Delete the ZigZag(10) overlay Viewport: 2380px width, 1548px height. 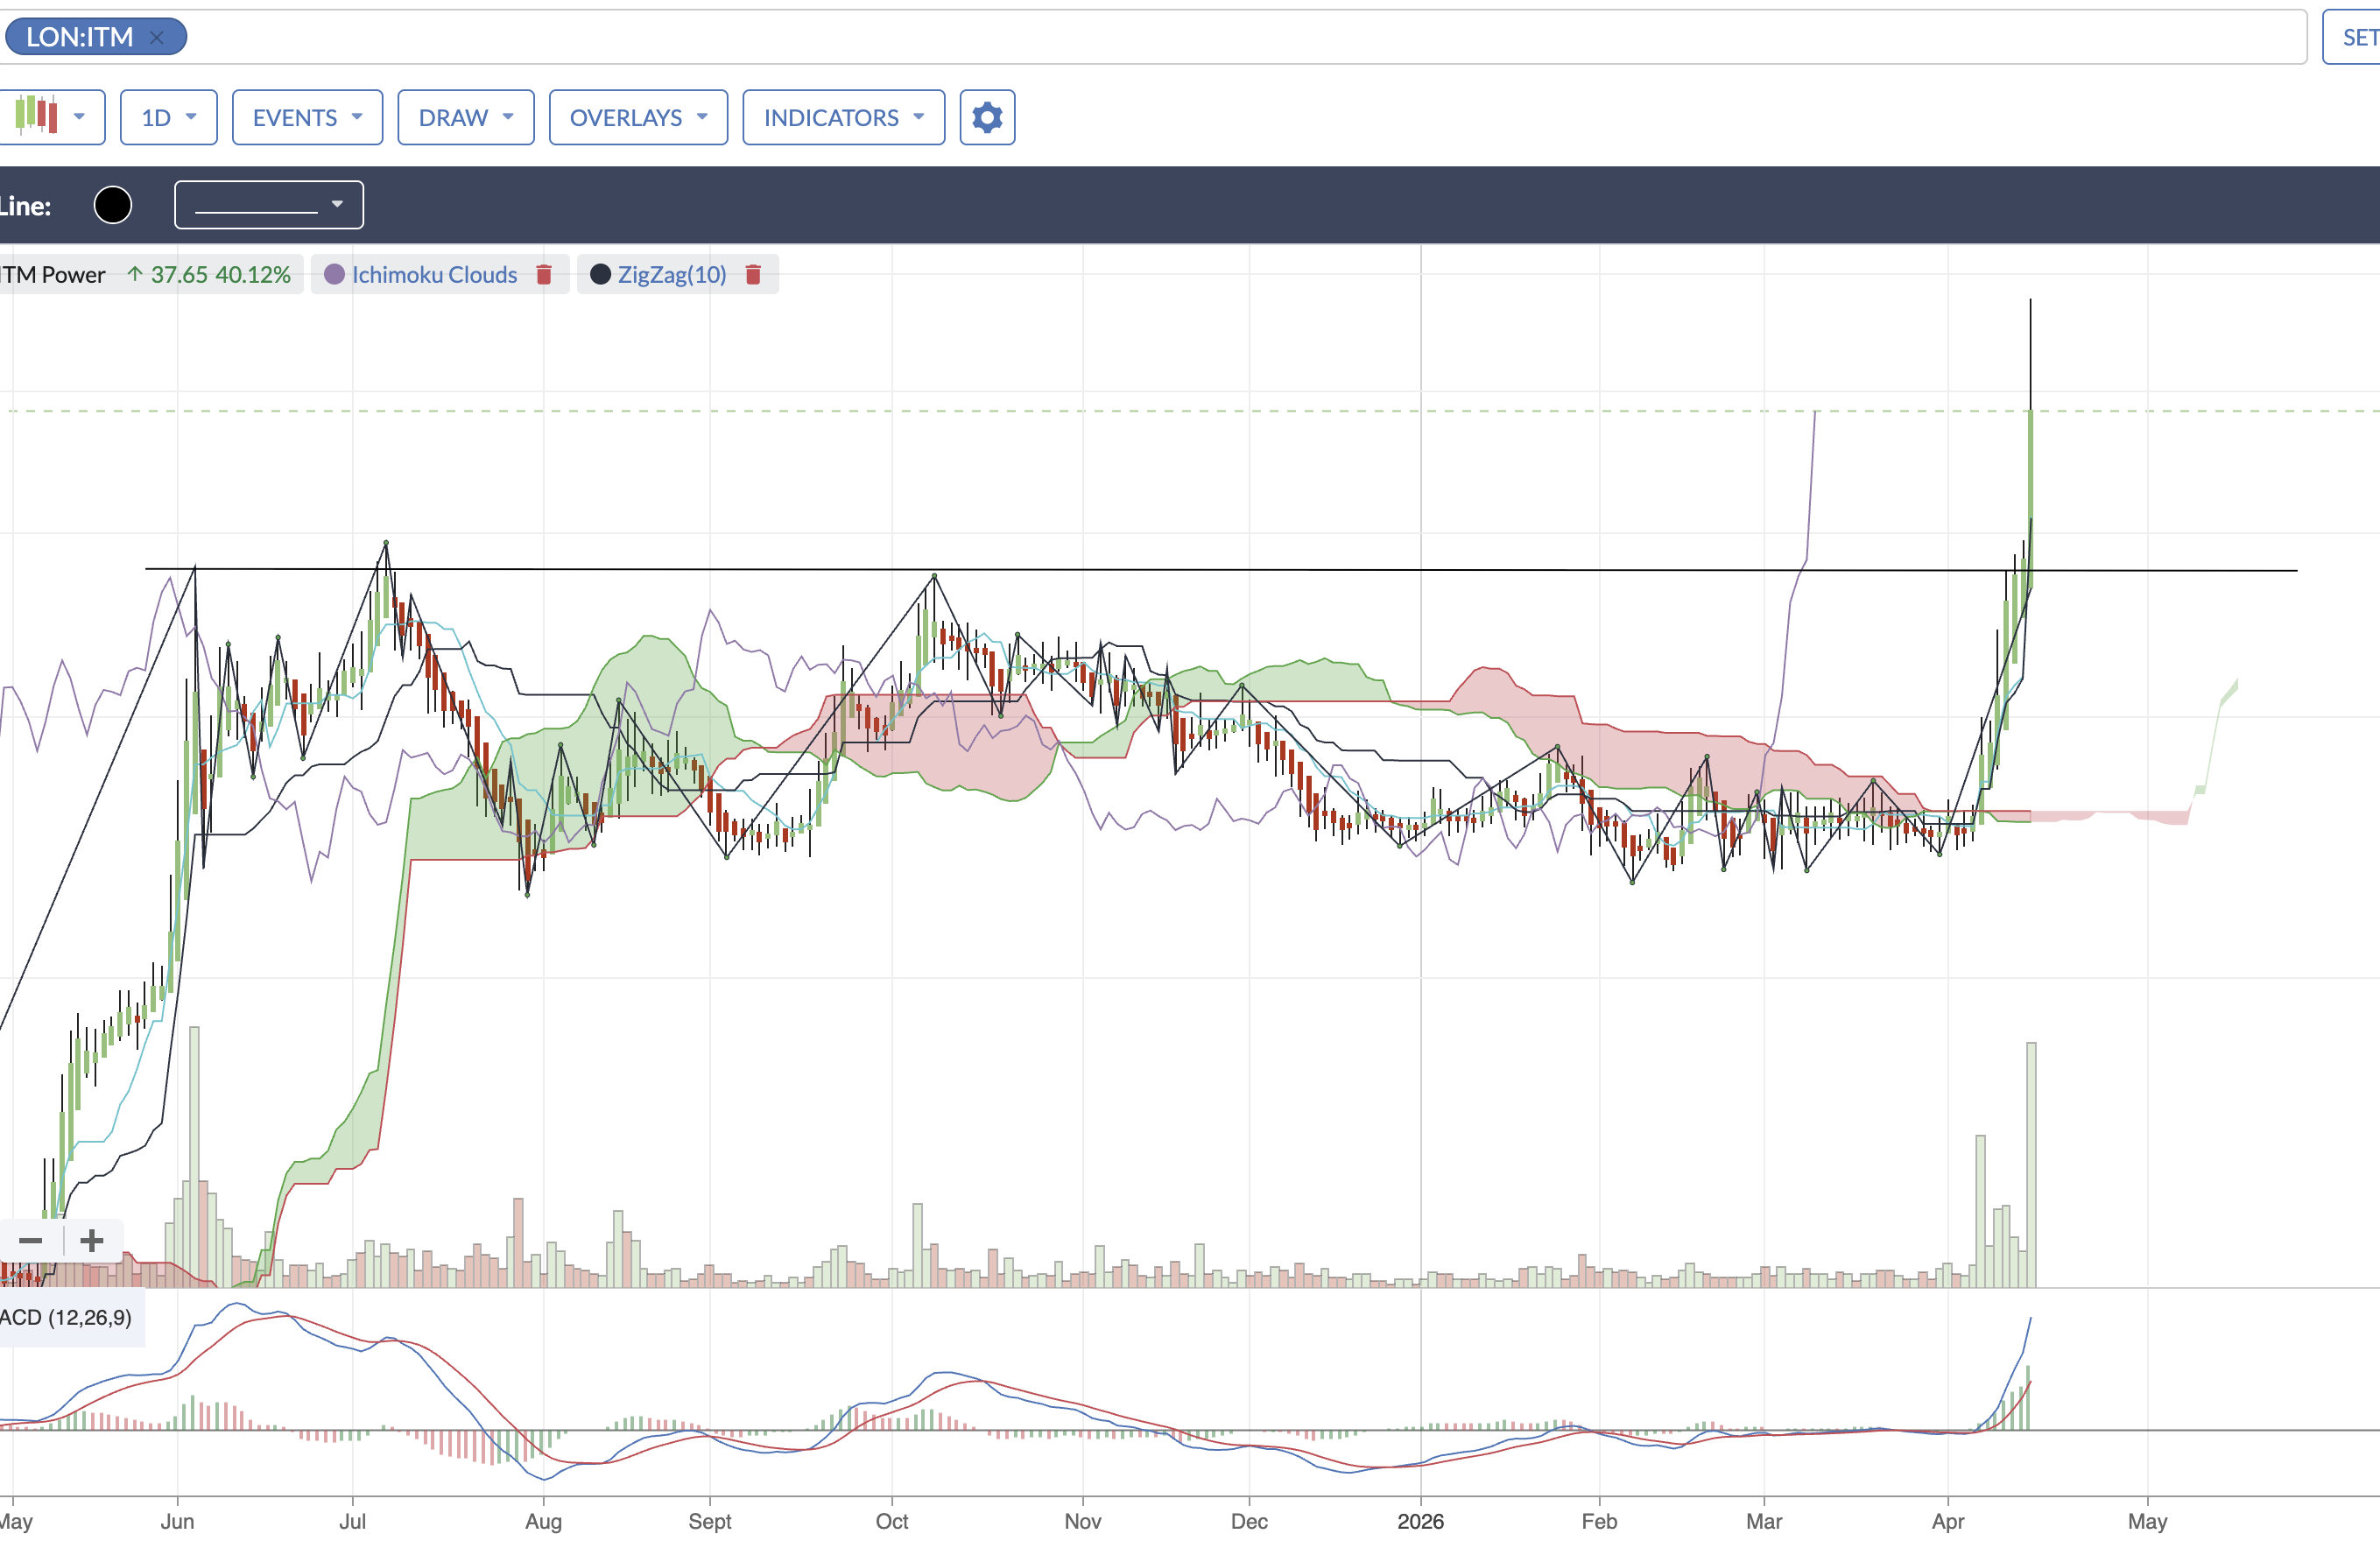click(x=754, y=274)
